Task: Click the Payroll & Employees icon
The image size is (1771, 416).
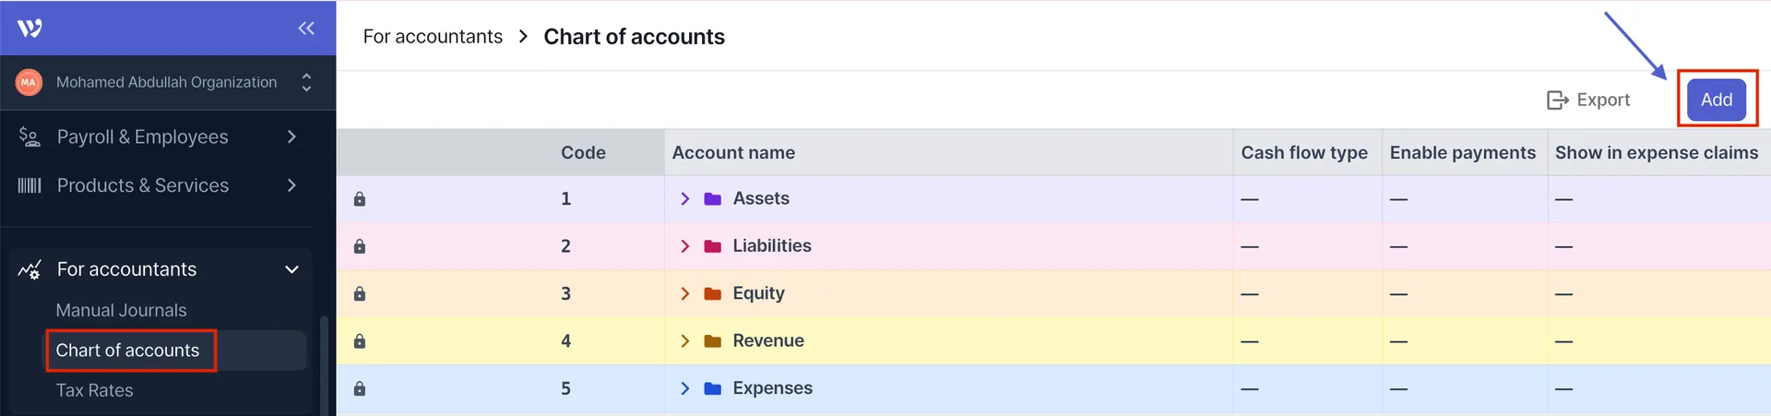Action: coord(30,137)
